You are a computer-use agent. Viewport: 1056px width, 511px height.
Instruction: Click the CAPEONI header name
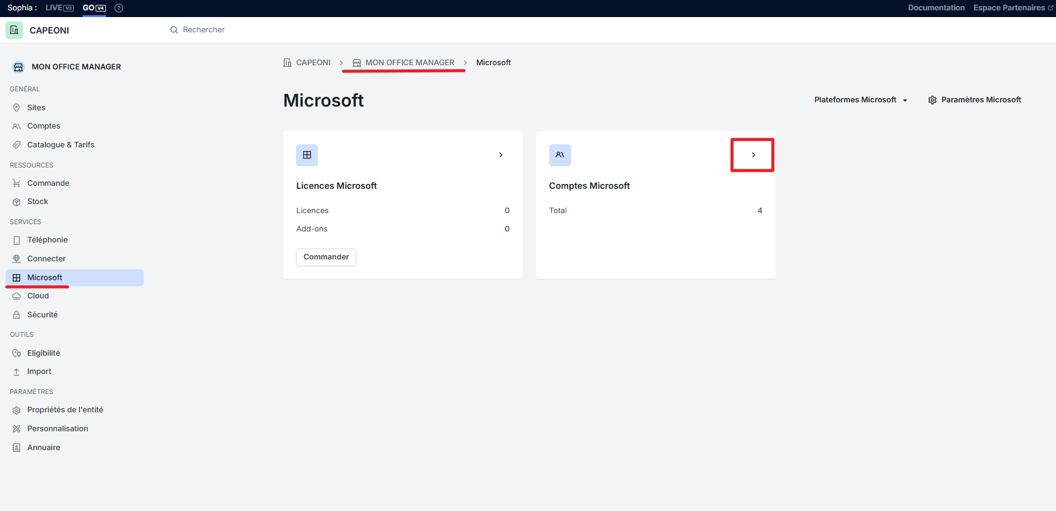pos(49,30)
